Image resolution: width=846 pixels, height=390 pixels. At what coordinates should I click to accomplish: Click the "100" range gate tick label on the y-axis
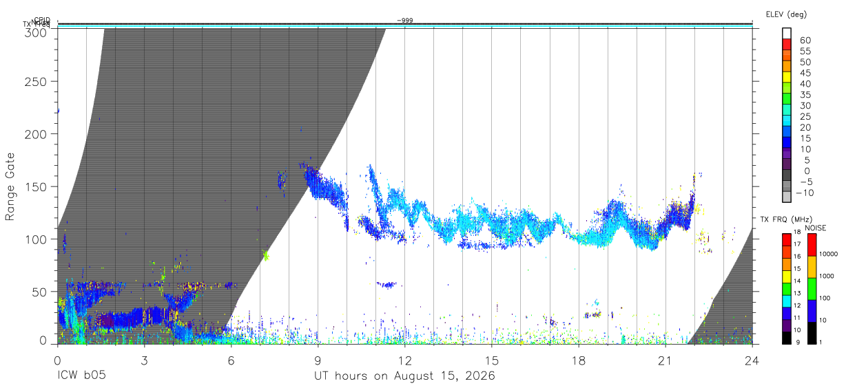(x=36, y=239)
